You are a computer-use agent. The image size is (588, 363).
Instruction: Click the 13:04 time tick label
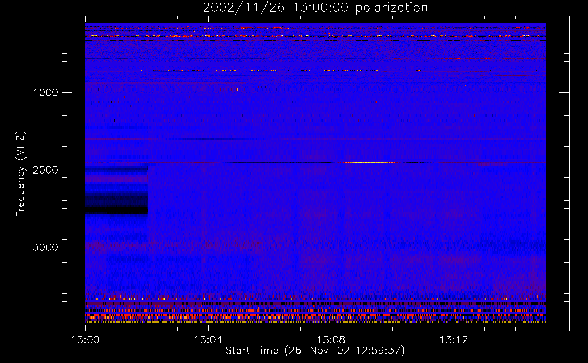click(x=208, y=340)
